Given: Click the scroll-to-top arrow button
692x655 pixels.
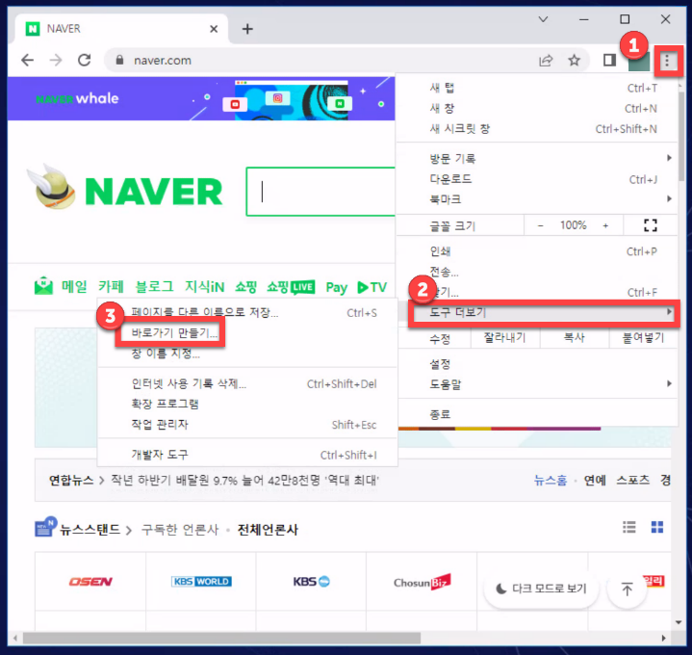Looking at the screenshot, I should coord(628,589).
